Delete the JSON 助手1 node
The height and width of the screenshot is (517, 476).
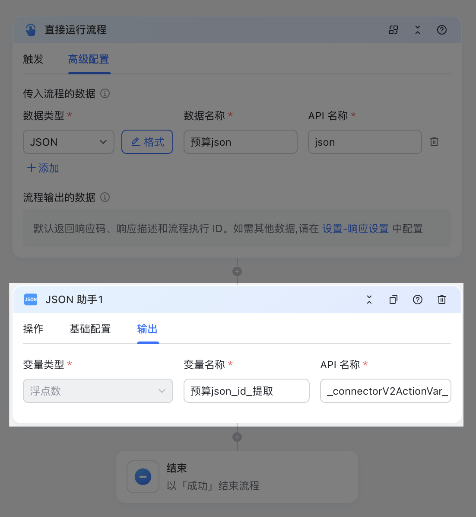441,299
